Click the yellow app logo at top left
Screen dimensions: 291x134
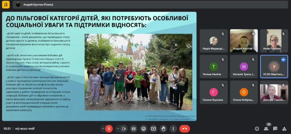pyautogui.click(x=6, y=5)
